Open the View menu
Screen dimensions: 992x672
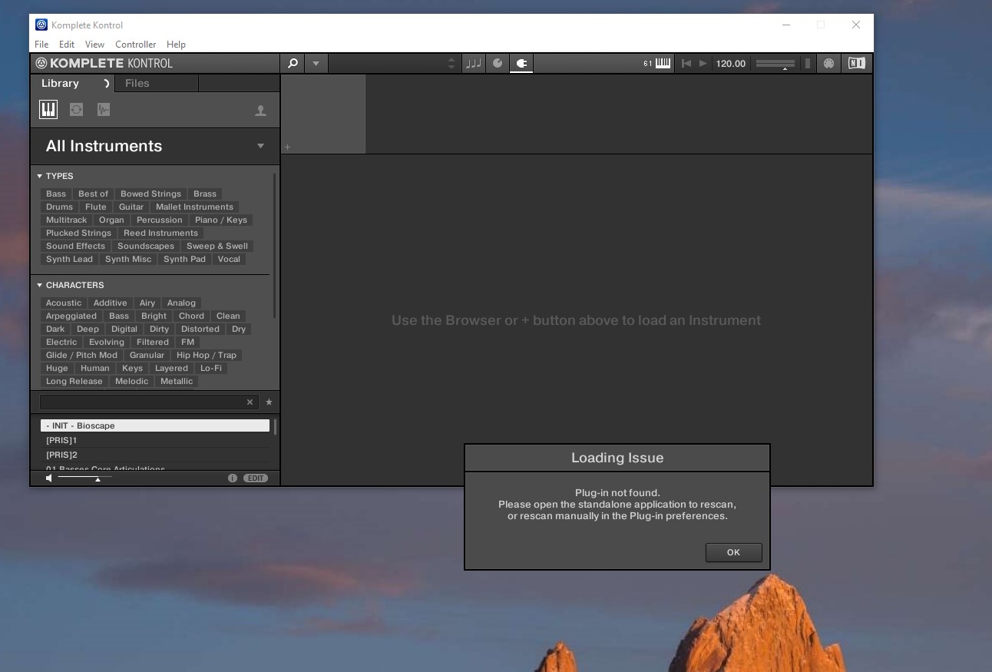[x=94, y=45]
